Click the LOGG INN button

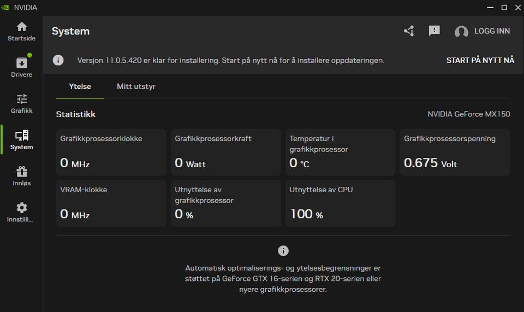tap(492, 31)
